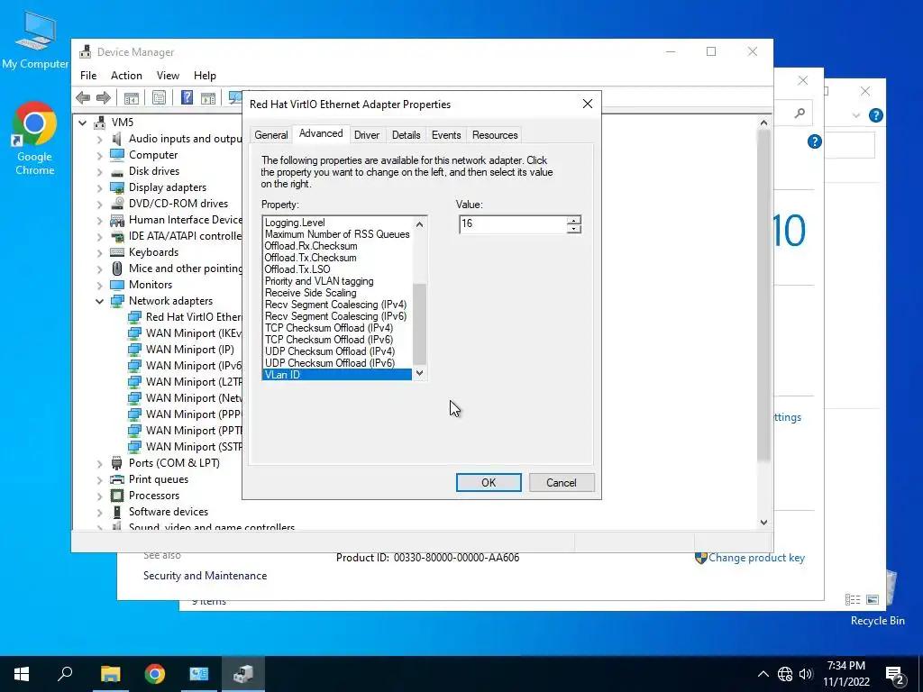Switch to the Events tab
Image resolution: width=923 pixels, height=692 pixels.
446,135
